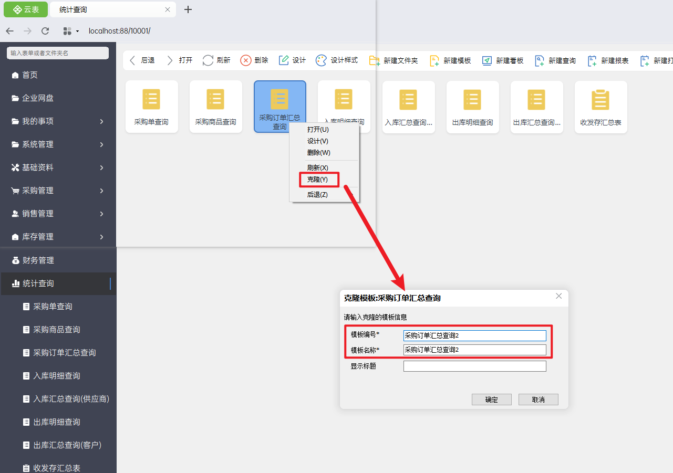This screenshot has width=673, height=473.
Task: Click the 显示标题 input field
Action: (x=475, y=366)
